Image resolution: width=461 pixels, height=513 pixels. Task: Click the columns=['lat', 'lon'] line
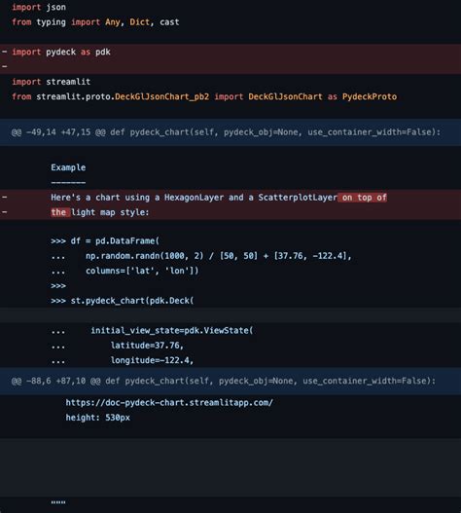click(x=124, y=271)
